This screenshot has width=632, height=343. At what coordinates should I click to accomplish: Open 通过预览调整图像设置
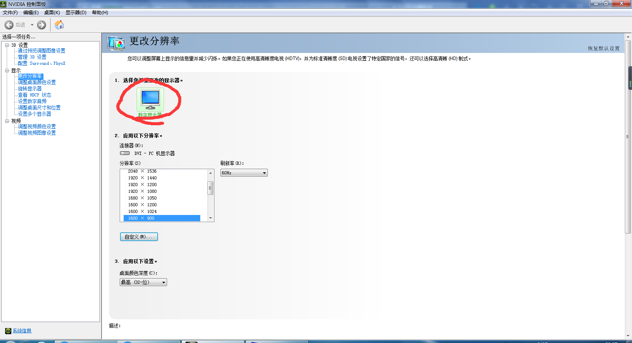[41, 51]
